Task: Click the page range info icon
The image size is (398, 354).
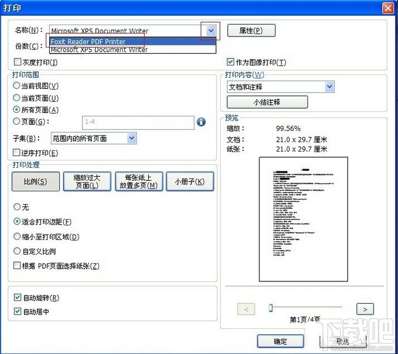Action: coord(201,122)
